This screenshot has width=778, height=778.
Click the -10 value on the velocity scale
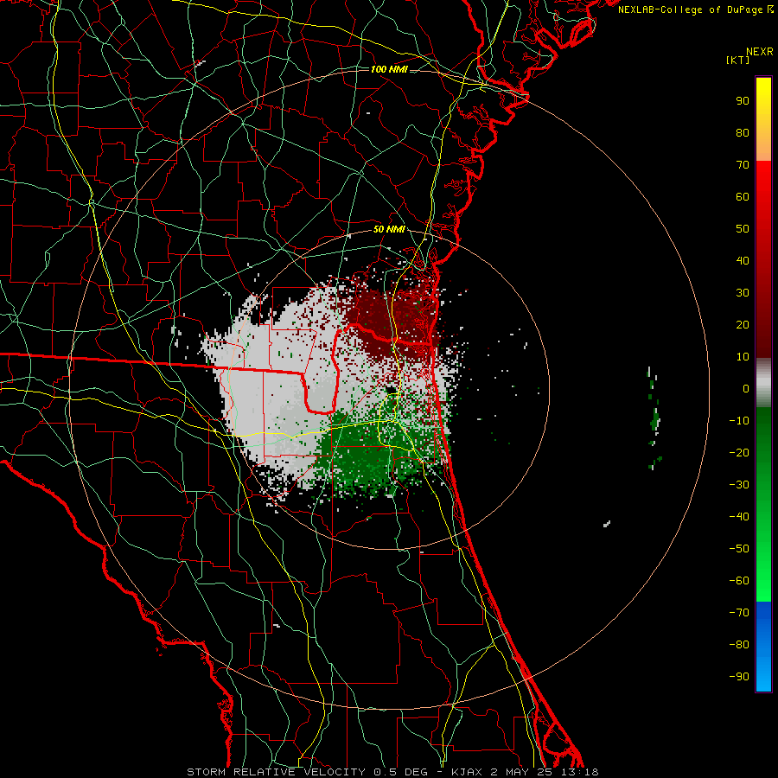[739, 421]
